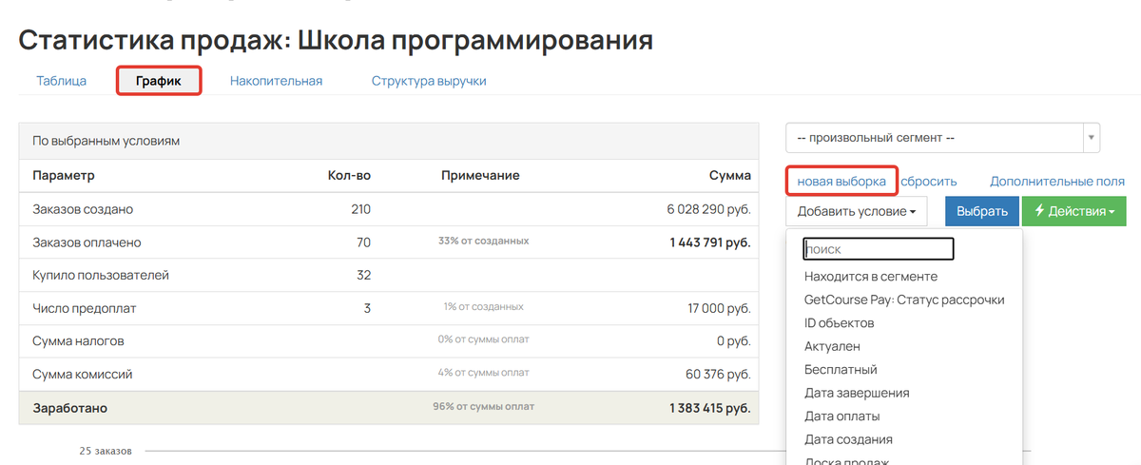Open the green Действия dropdown button
1141x465 pixels.
1073,211
